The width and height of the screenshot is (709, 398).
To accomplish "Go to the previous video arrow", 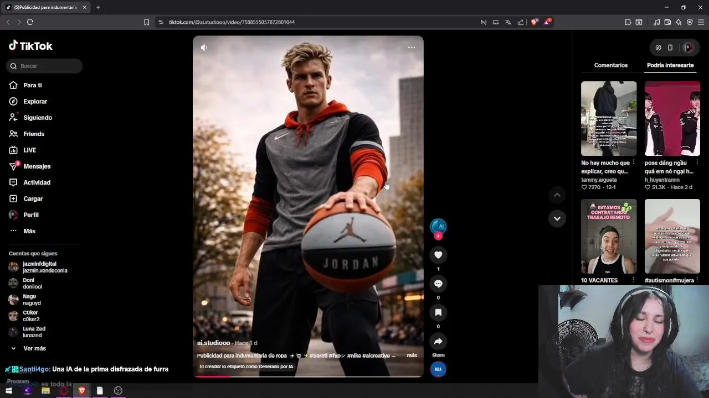I will pyautogui.click(x=557, y=195).
